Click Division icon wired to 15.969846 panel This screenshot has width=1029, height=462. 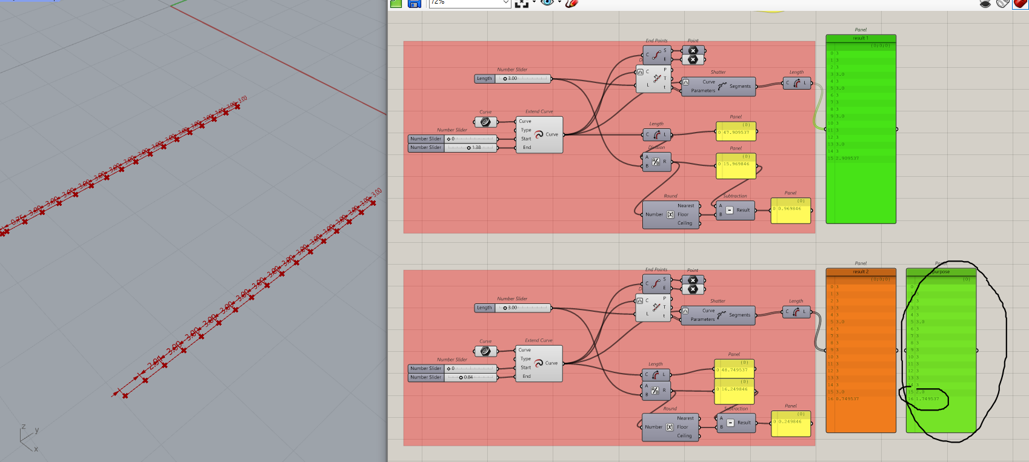pos(656,162)
